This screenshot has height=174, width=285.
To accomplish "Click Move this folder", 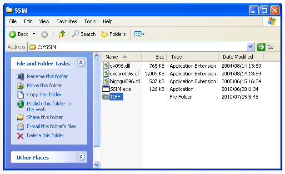I will click(45, 85).
